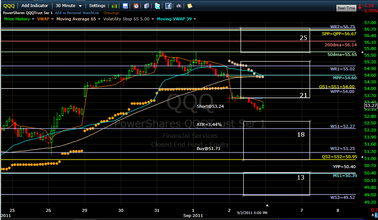The width and height of the screenshot is (378, 220).
Task: Toggle the L log scale option
Action: coord(376,215)
